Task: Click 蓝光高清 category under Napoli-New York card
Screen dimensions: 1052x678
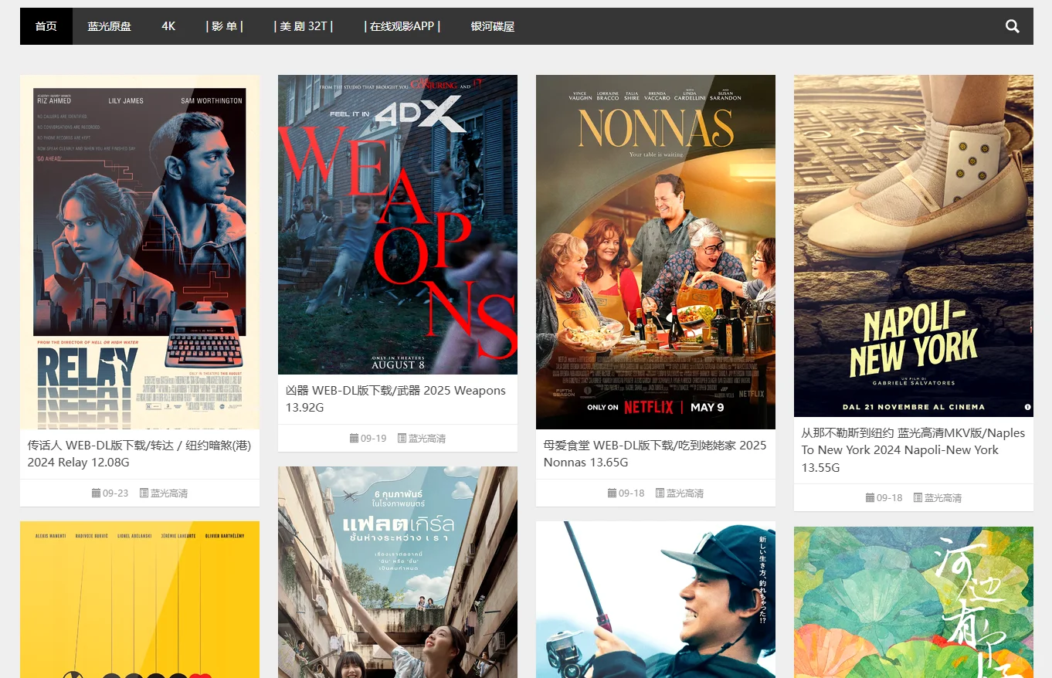Action: pos(943,497)
